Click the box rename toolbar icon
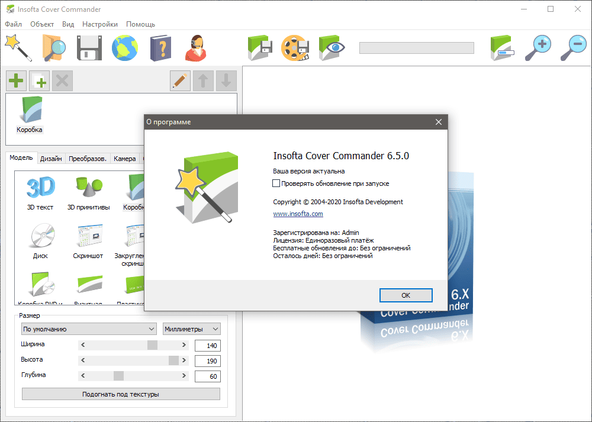 tap(502, 47)
